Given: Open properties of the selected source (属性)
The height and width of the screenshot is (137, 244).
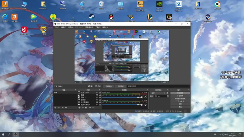Looking at the screenshot, I should pos(90,86).
